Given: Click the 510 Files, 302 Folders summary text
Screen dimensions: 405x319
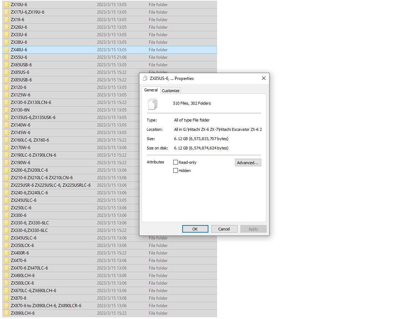Looking at the screenshot, I should click(x=192, y=103).
